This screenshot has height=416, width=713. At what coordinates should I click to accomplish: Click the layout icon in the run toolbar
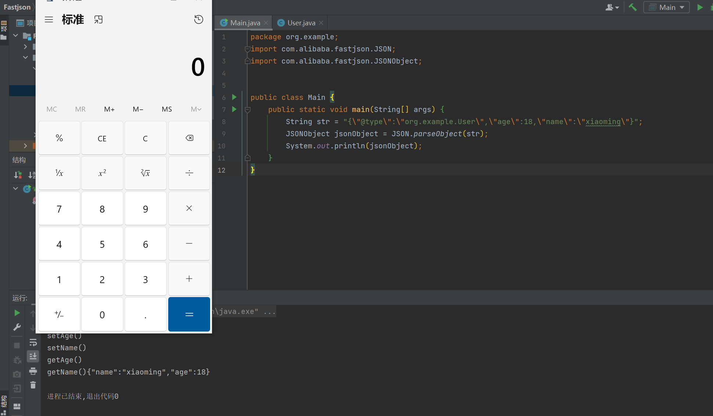pos(17,406)
